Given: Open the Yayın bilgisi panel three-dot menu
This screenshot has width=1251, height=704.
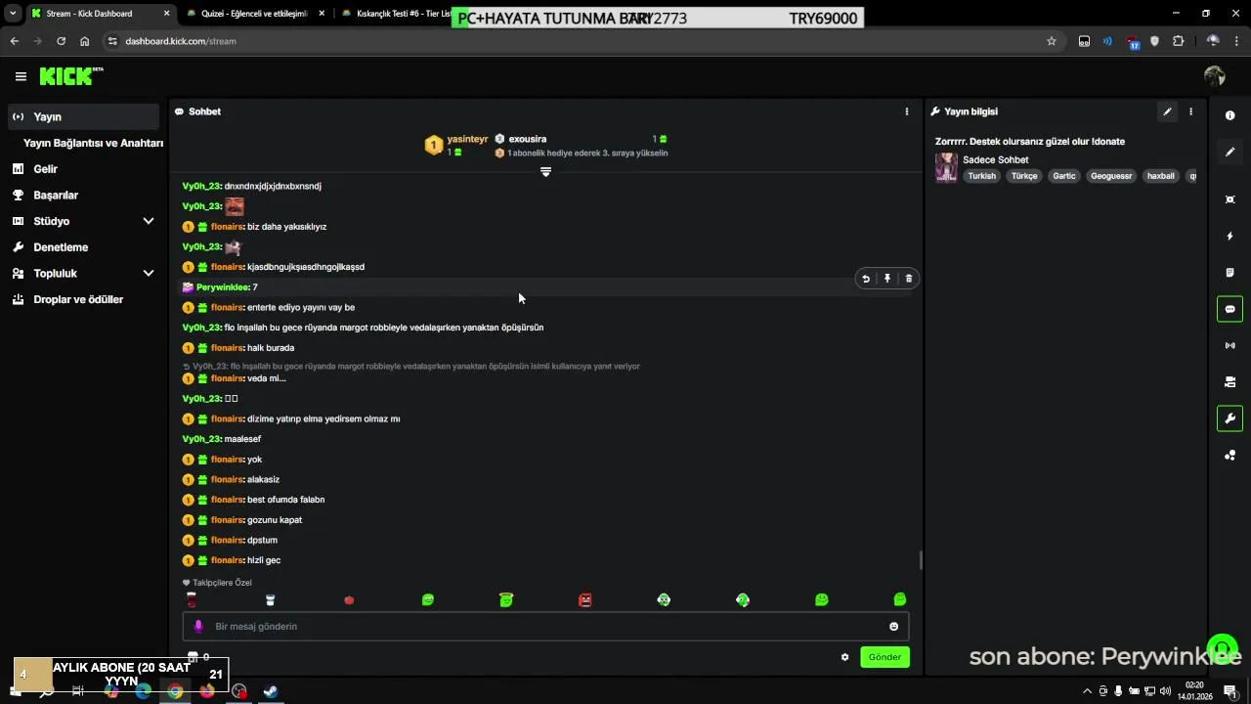Looking at the screenshot, I should tap(1190, 111).
